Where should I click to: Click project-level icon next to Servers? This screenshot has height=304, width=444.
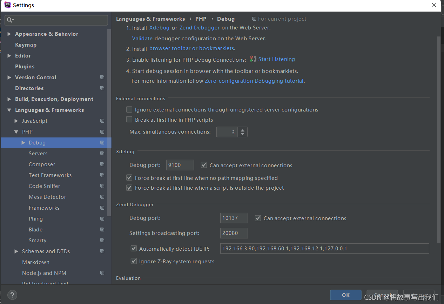102,154
